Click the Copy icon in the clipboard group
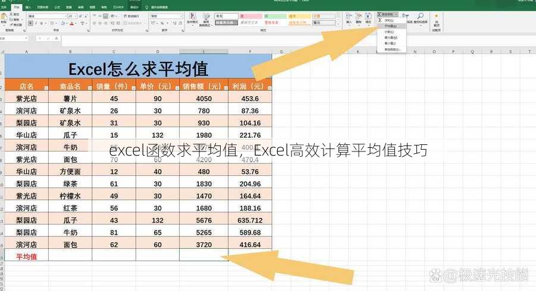Image resolution: width=536 pixels, height=291 pixels. click(11, 20)
